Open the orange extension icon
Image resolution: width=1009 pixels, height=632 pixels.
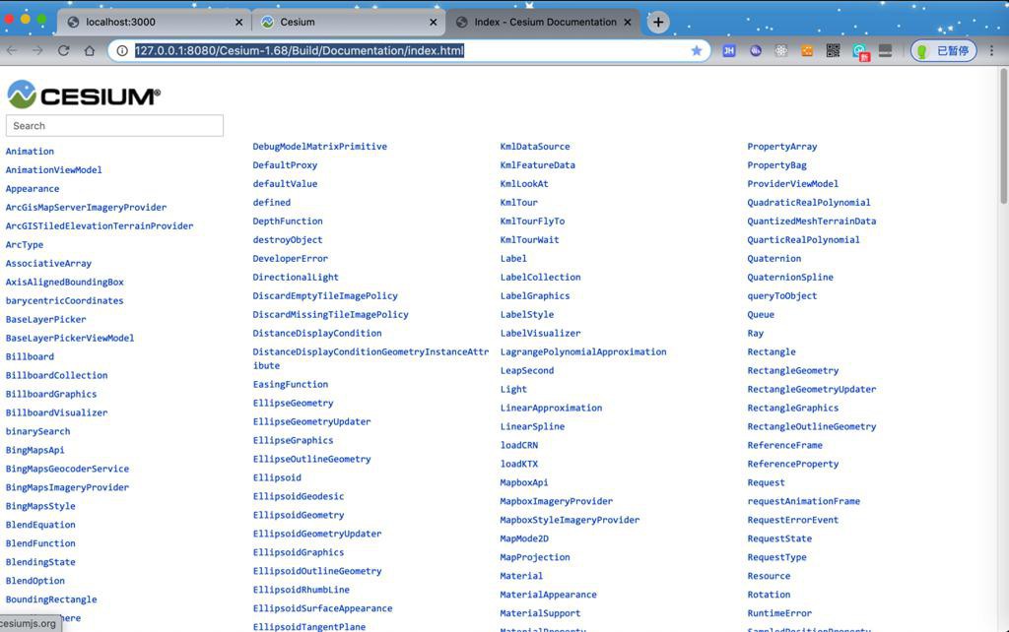pyautogui.click(x=807, y=51)
